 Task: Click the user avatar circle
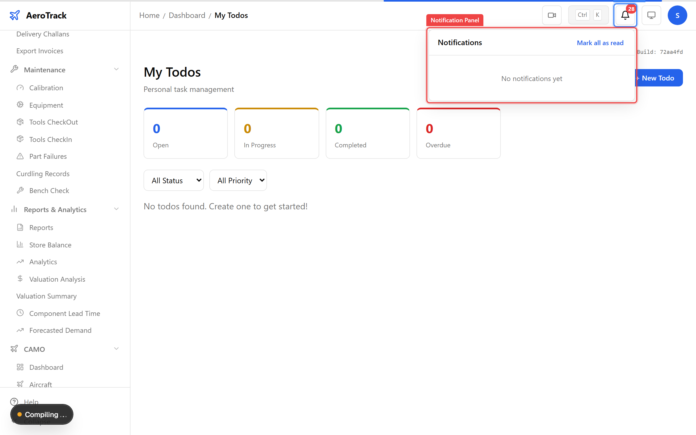(677, 15)
